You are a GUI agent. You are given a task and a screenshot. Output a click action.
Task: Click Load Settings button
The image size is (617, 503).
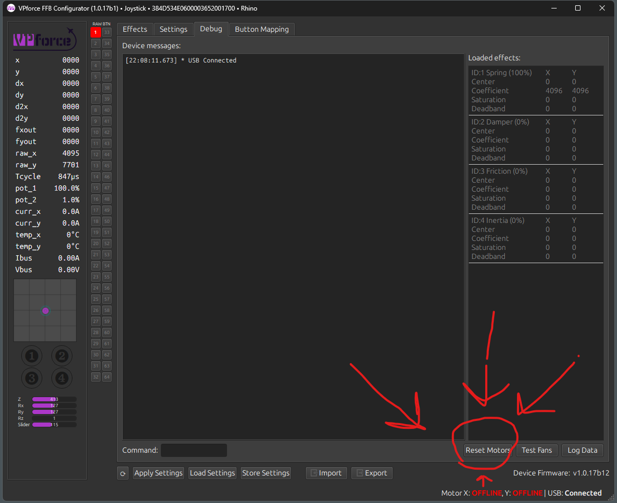coord(213,473)
